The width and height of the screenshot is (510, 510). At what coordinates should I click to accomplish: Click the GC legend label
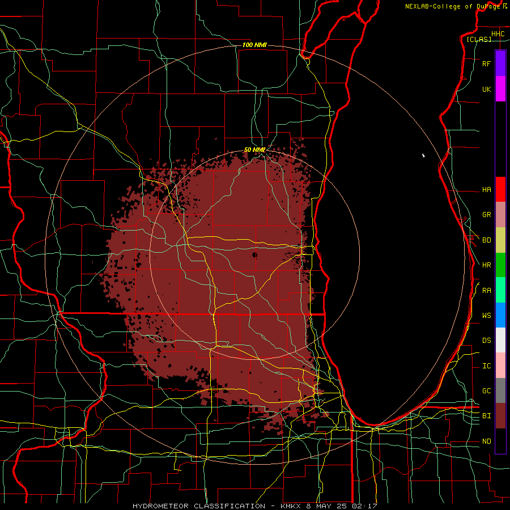click(x=486, y=390)
